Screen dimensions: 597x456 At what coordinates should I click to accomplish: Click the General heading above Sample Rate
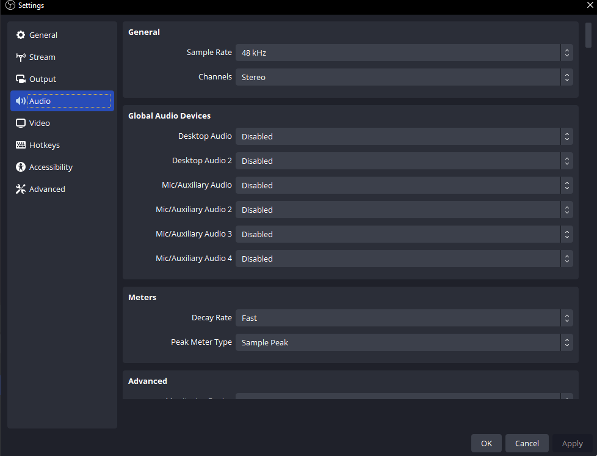coord(144,32)
